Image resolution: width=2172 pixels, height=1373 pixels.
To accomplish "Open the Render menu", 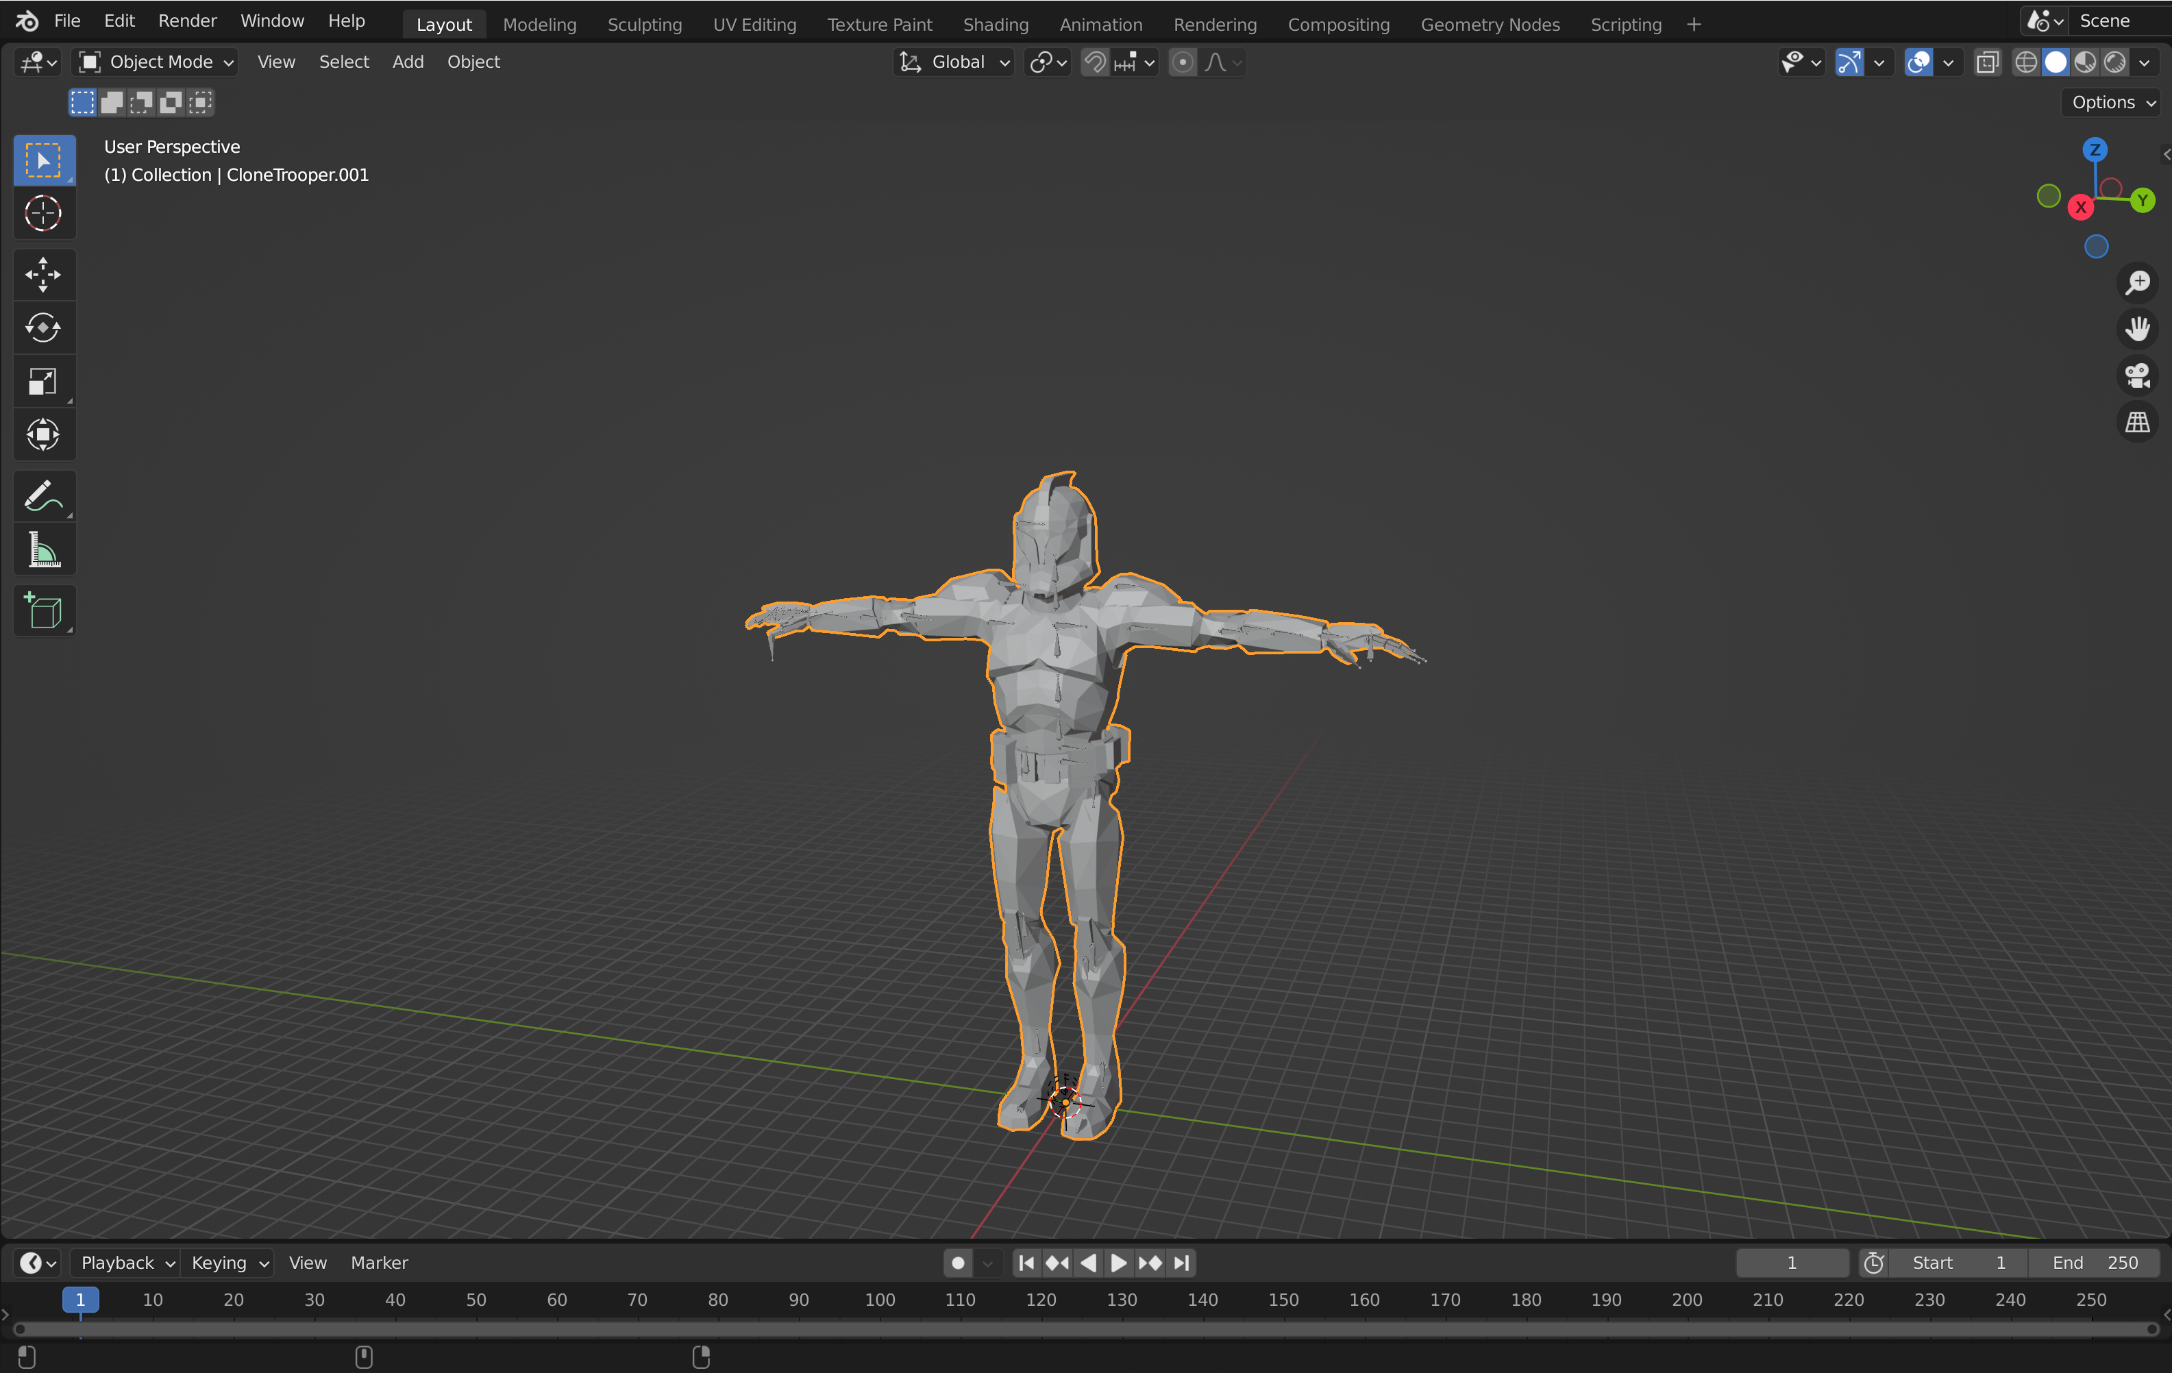I will [188, 21].
